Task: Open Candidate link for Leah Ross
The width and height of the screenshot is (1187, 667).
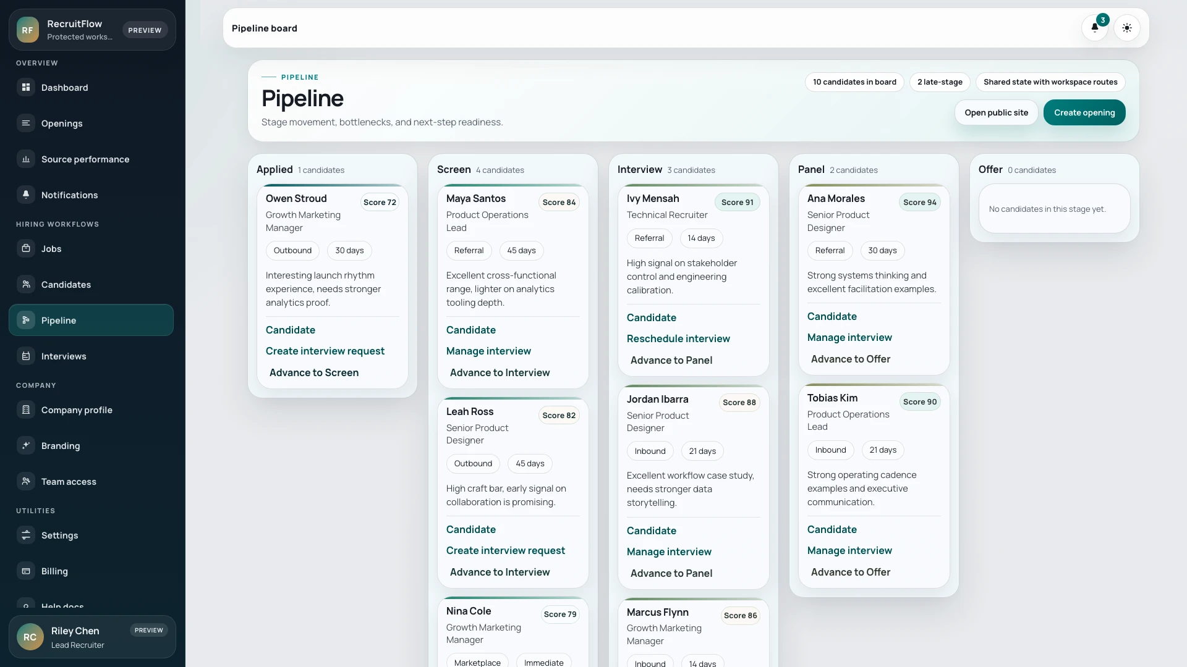Action: click(471, 529)
